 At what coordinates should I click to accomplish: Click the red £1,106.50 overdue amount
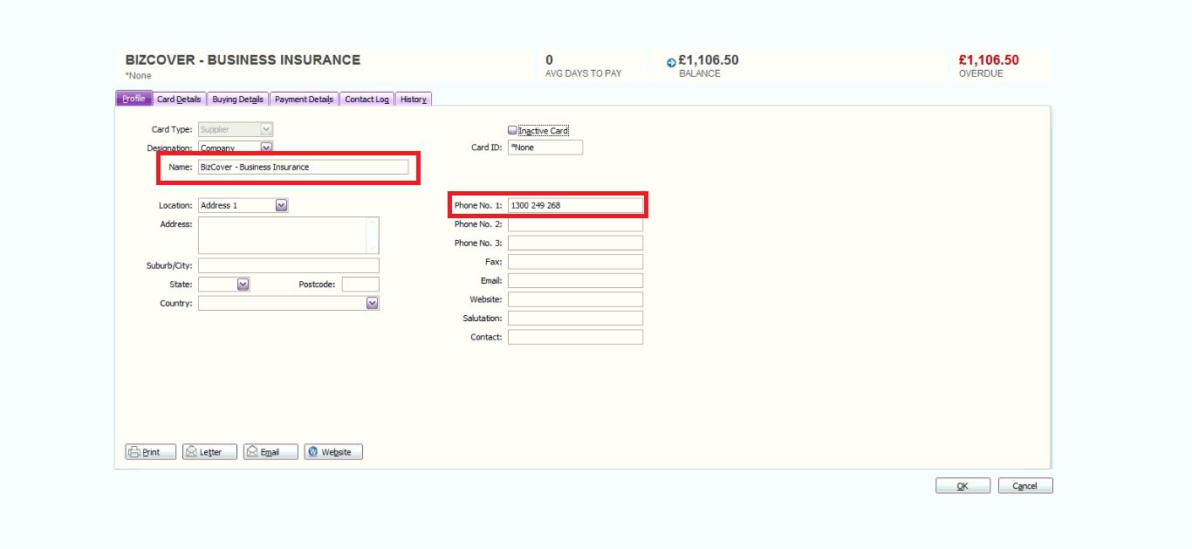tap(989, 60)
